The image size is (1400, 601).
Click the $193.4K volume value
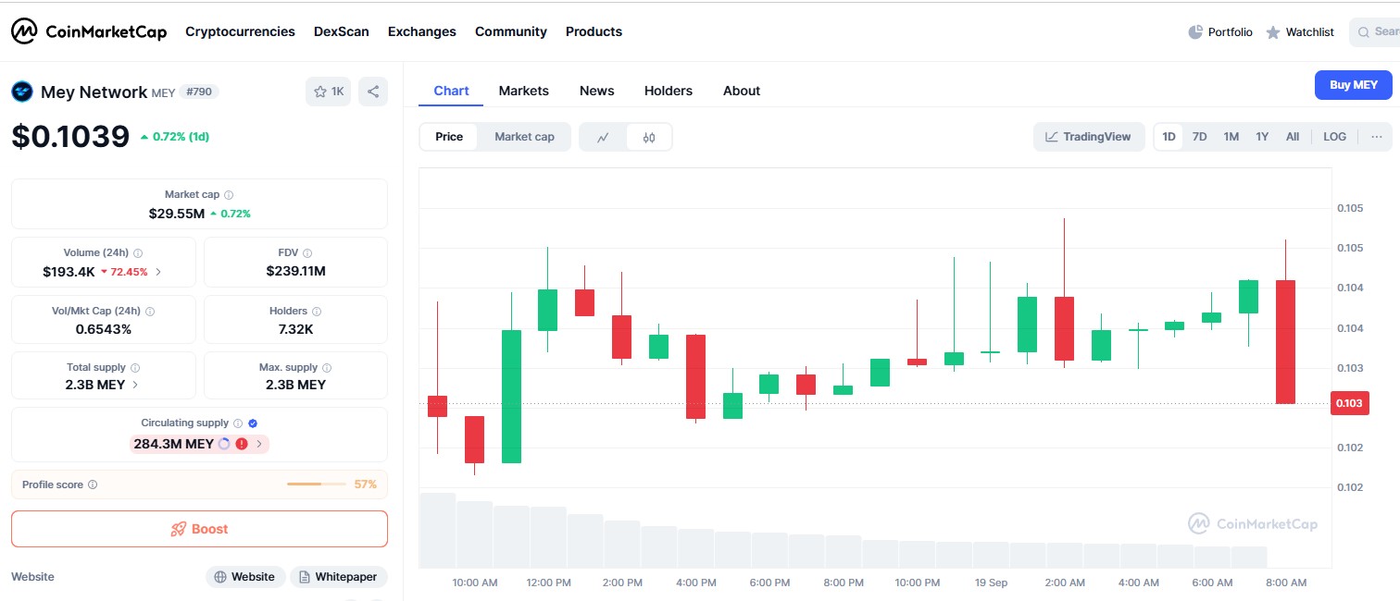[69, 272]
